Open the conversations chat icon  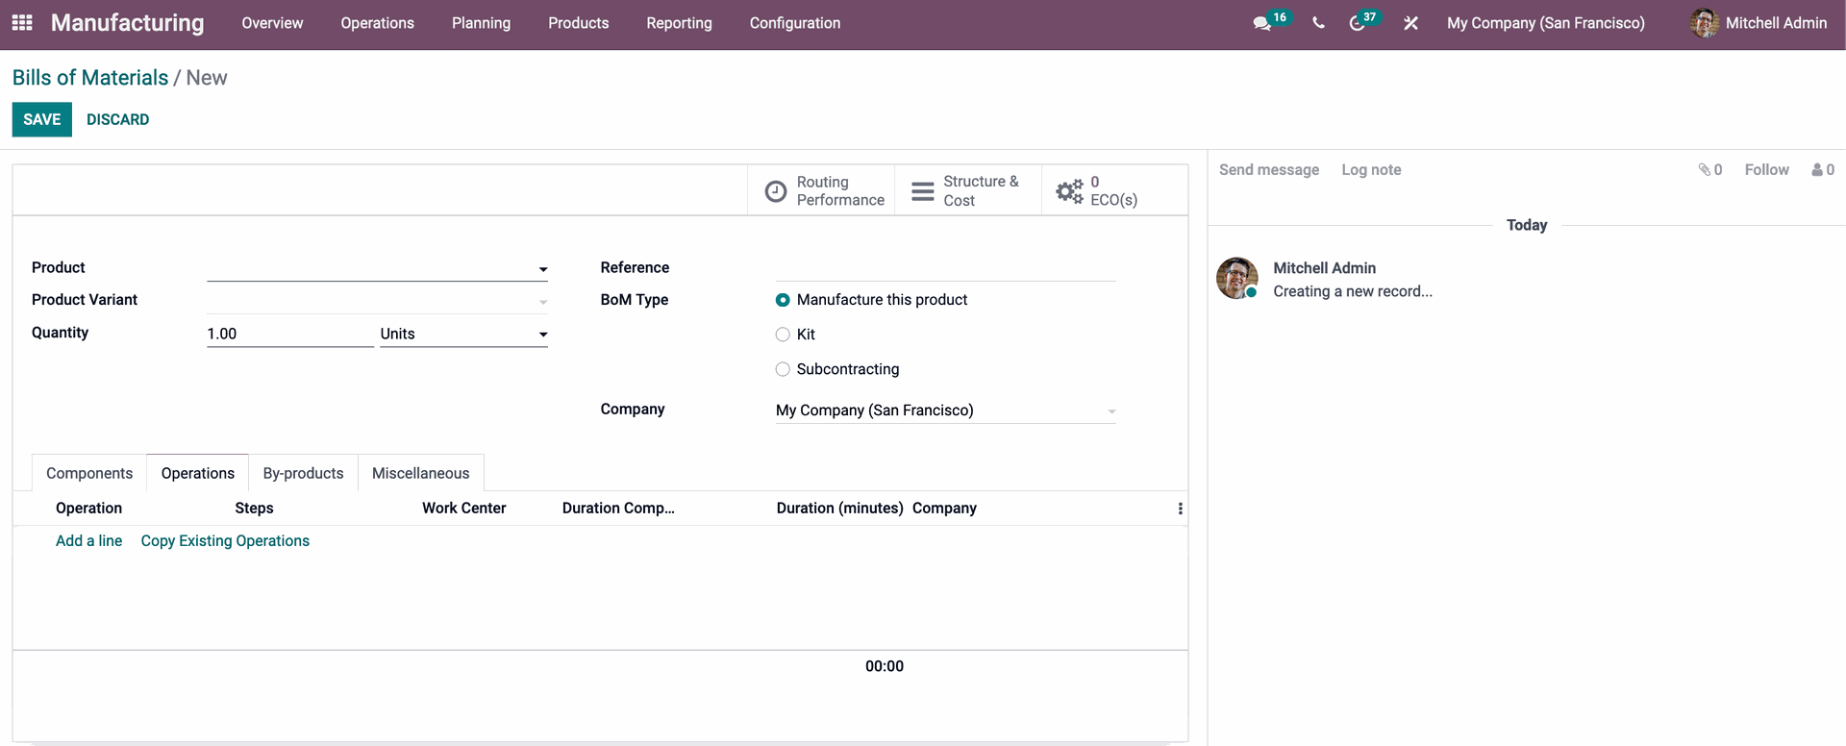tap(1261, 23)
